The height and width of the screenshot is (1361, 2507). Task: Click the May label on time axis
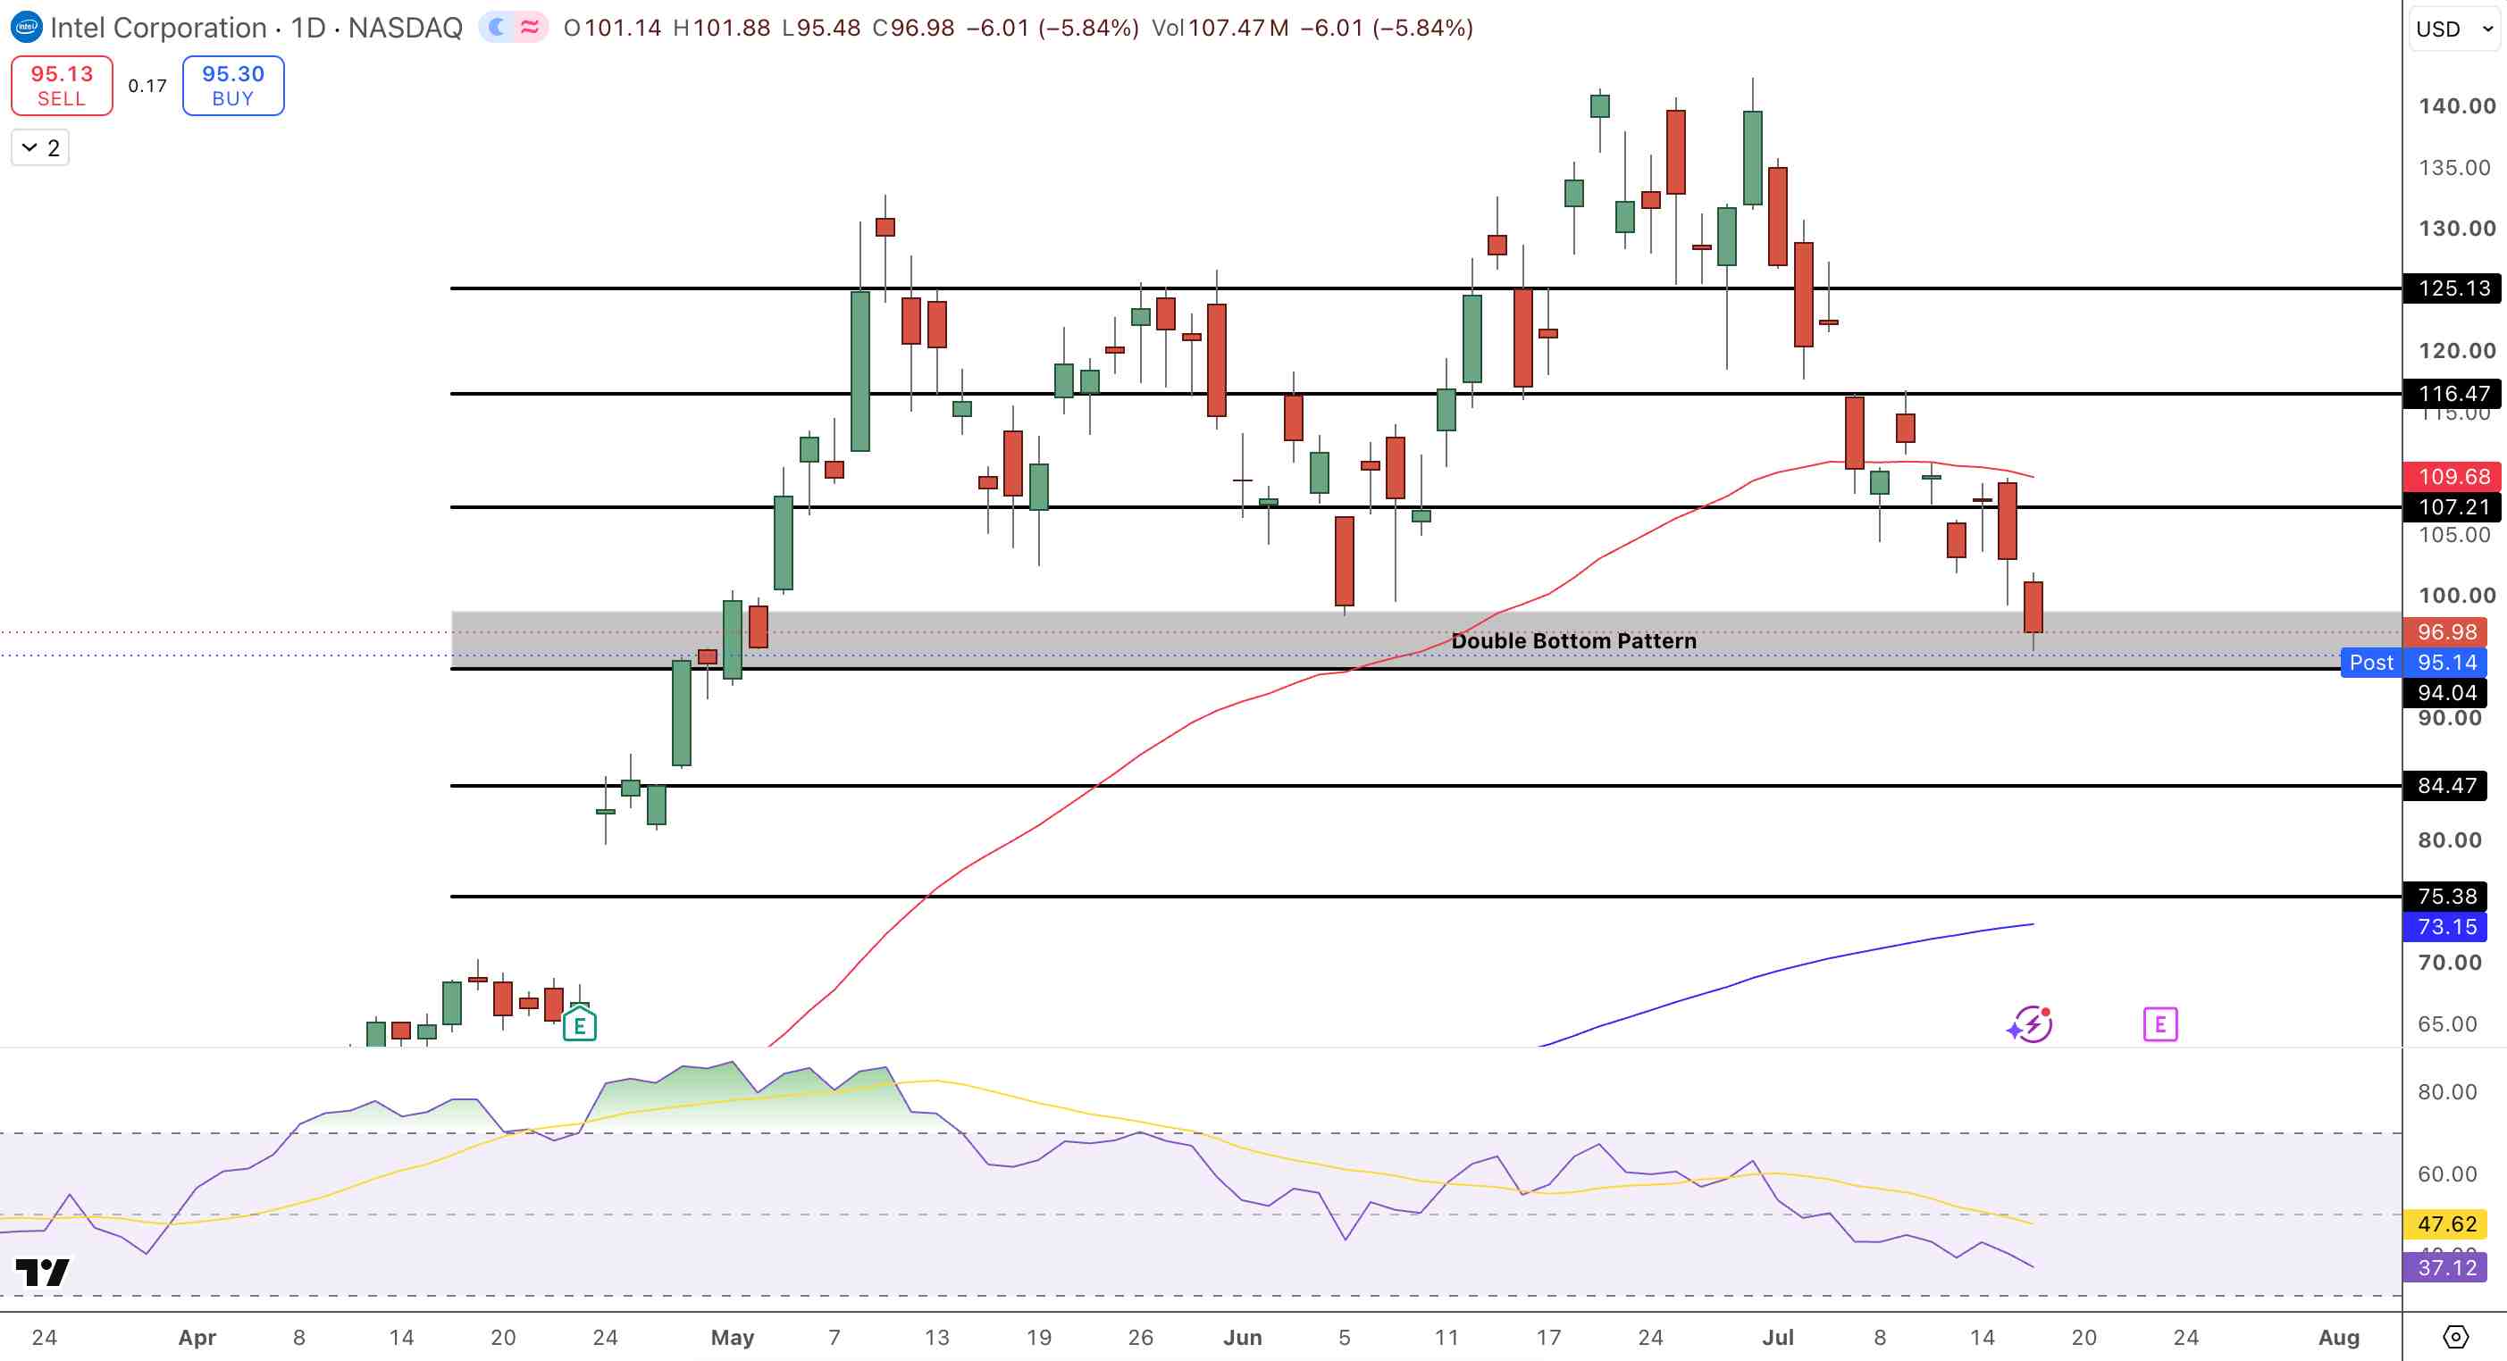click(x=733, y=1338)
